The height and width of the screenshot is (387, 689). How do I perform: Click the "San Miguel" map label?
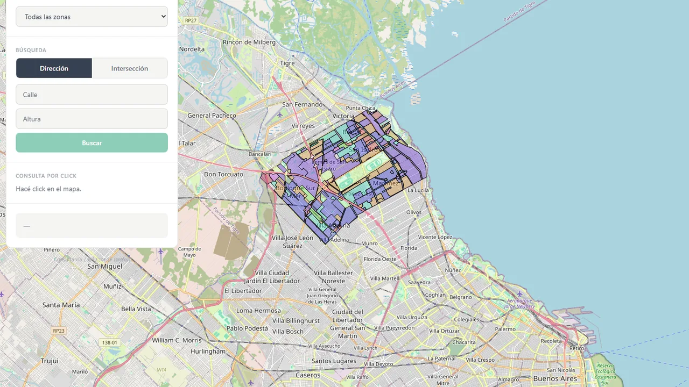(x=104, y=266)
